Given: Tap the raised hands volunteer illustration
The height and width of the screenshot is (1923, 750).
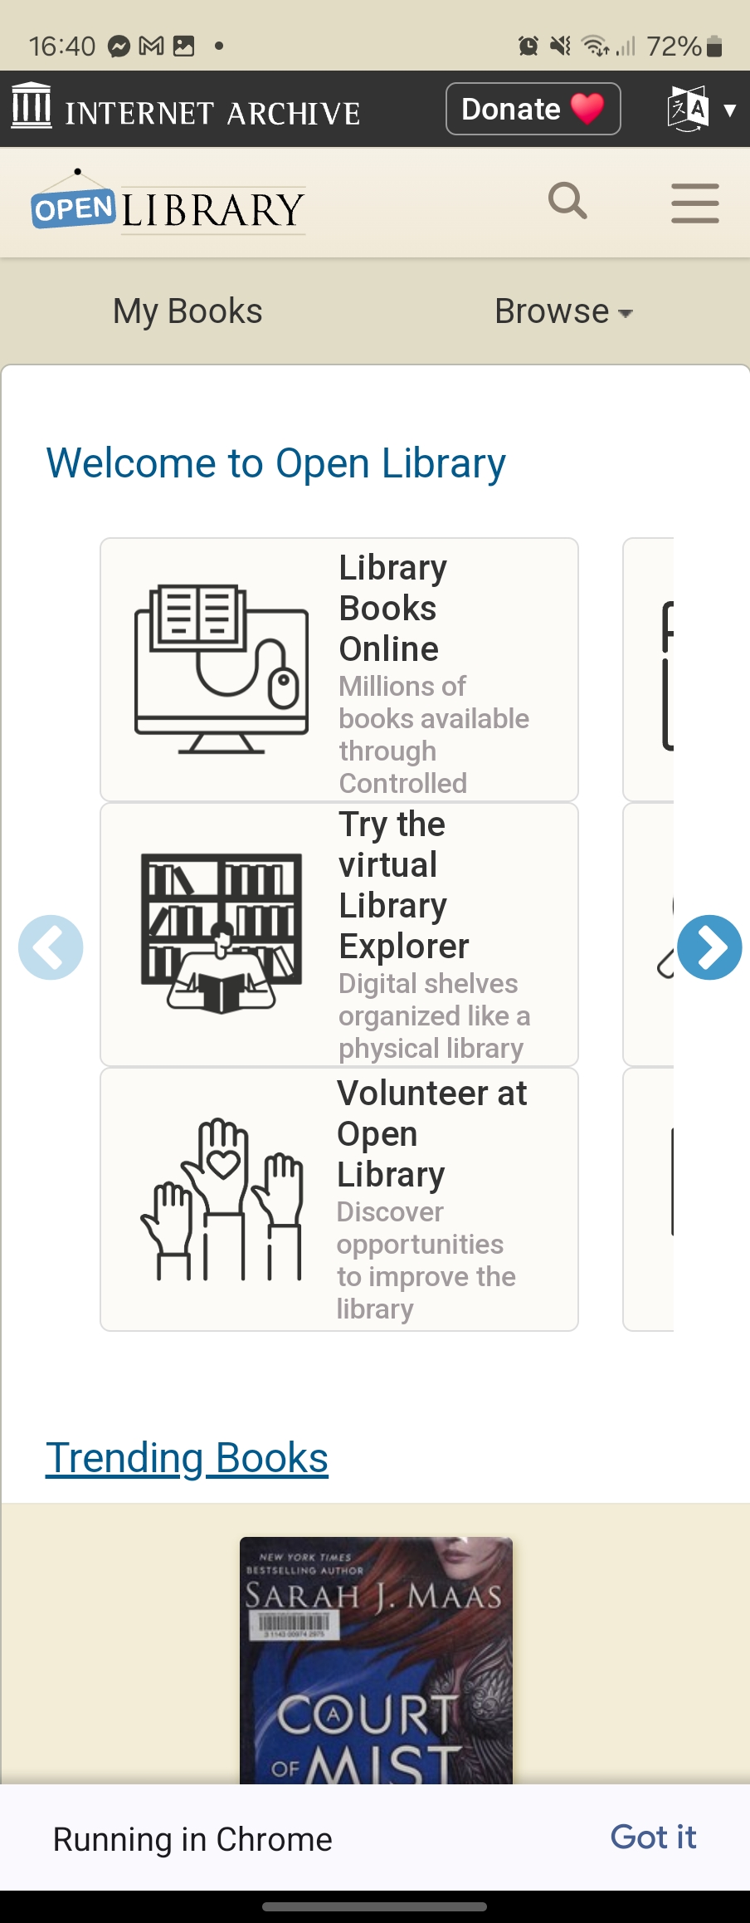Looking at the screenshot, I should point(222,1199).
